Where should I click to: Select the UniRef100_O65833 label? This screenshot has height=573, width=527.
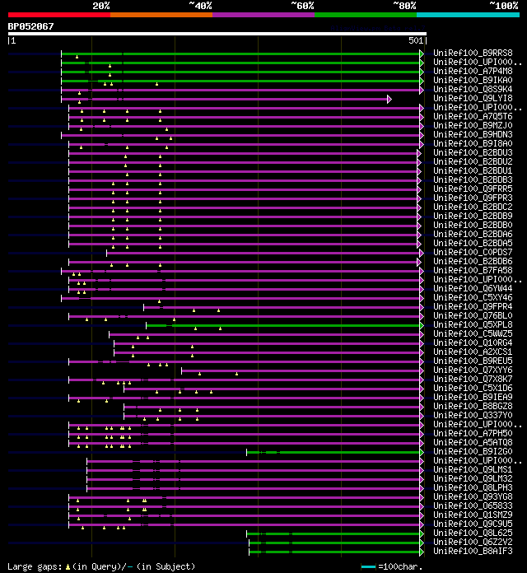click(x=473, y=505)
